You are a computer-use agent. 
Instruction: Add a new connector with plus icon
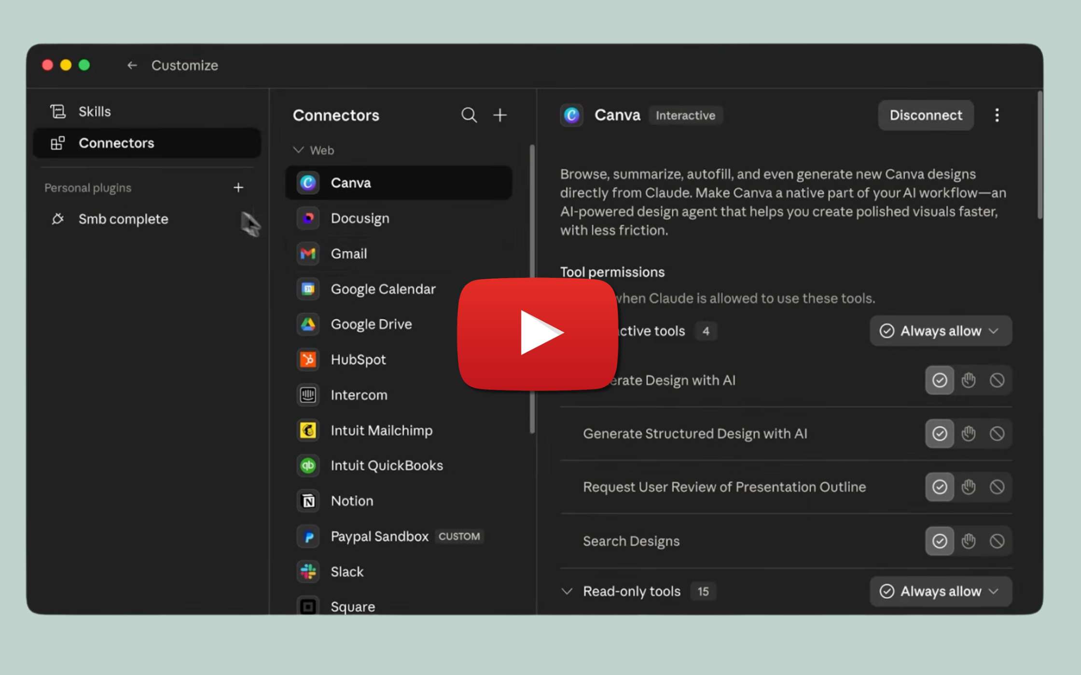tap(500, 115)
